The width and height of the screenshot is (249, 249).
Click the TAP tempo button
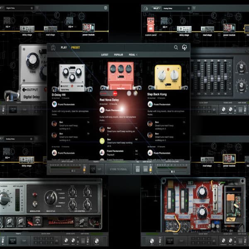tap(99, 169)
